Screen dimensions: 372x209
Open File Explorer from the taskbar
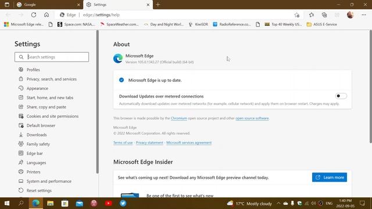[x=51, y=203]
